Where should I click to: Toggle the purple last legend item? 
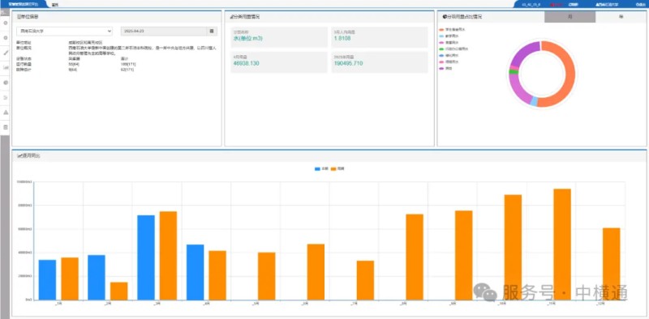click(445, 68)
